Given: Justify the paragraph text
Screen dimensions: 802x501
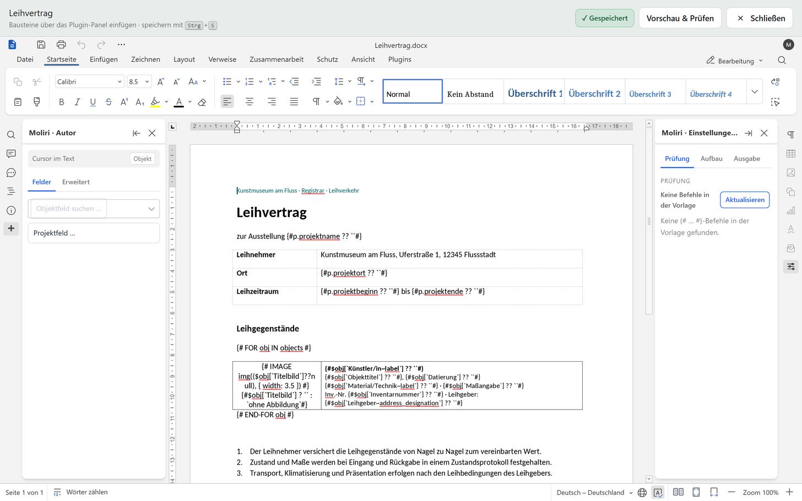Looking at the screenshot, I should tap(294, 102).
